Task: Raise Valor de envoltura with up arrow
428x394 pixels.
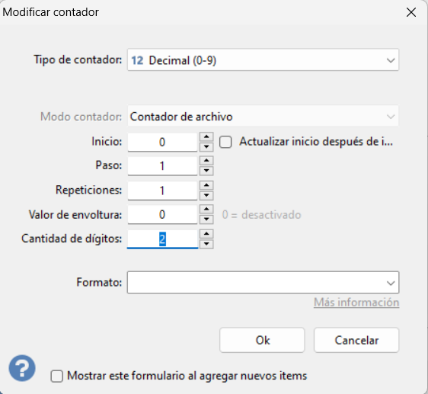Action: (206, 210)
